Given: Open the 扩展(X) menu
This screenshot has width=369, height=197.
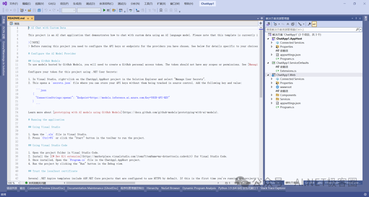Looking at the screenshot, I should coord(161,4).
